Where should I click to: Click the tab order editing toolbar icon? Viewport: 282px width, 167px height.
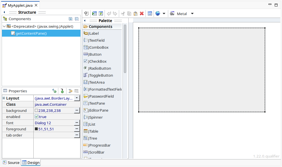150,13
